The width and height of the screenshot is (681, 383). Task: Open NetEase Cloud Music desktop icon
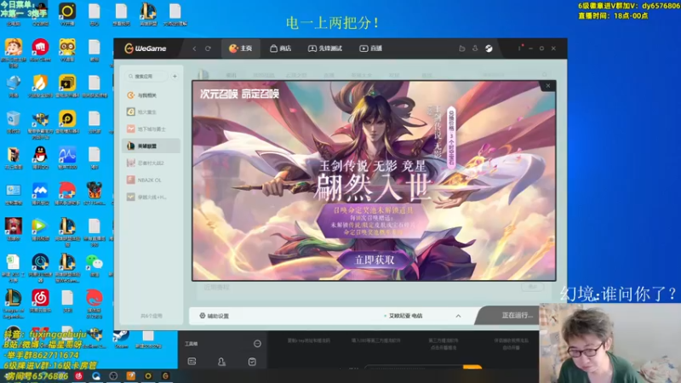[40, 300]
